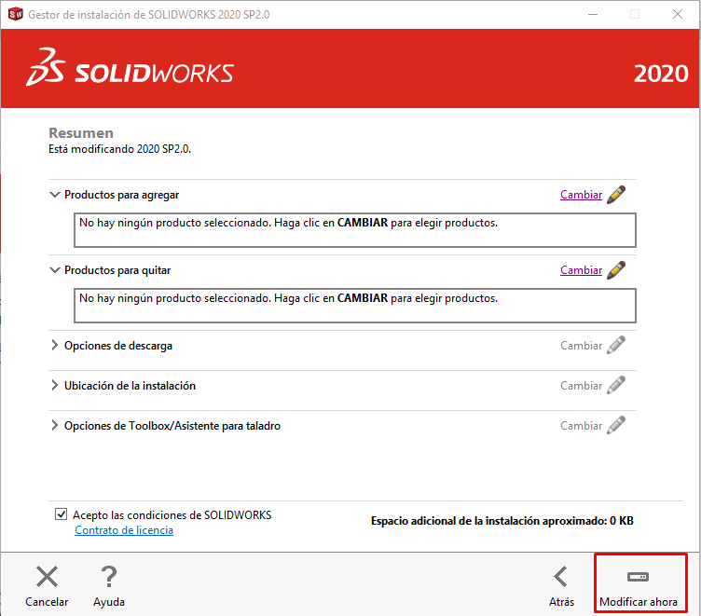Collapse the Productos para quitar section
The width and height of the screenshot is (701, 616).
[55, 270]
